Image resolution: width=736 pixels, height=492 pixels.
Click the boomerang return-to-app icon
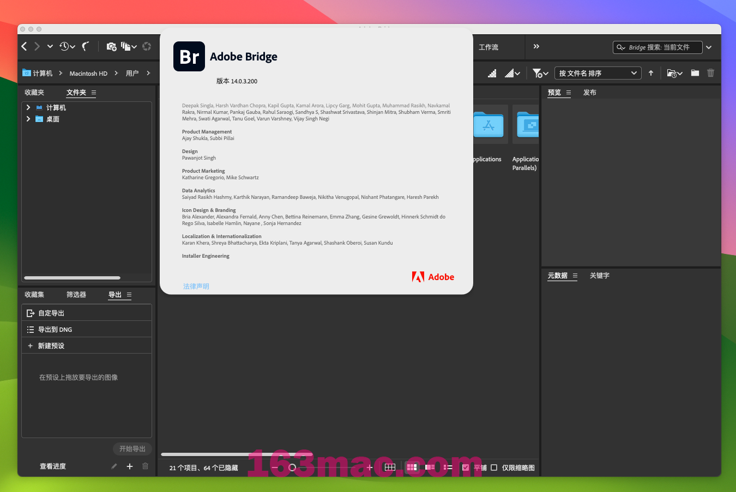click(86, 46)
